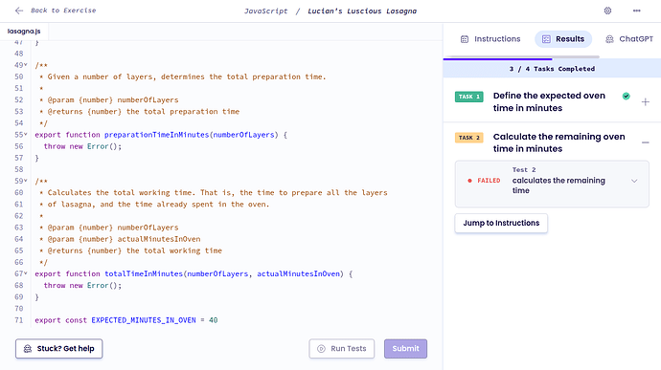Click 'Lucian's Luscious Lasagna' title

tap(362, 11)
